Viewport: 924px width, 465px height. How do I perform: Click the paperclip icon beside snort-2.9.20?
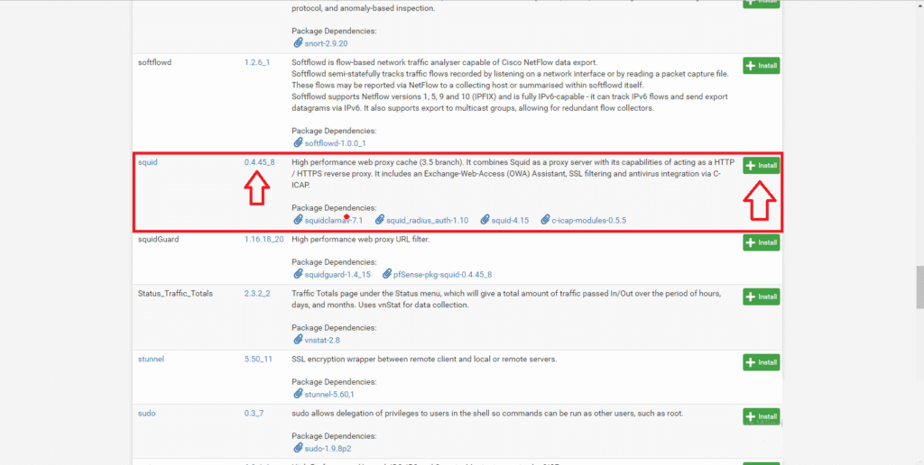[298, 43]
